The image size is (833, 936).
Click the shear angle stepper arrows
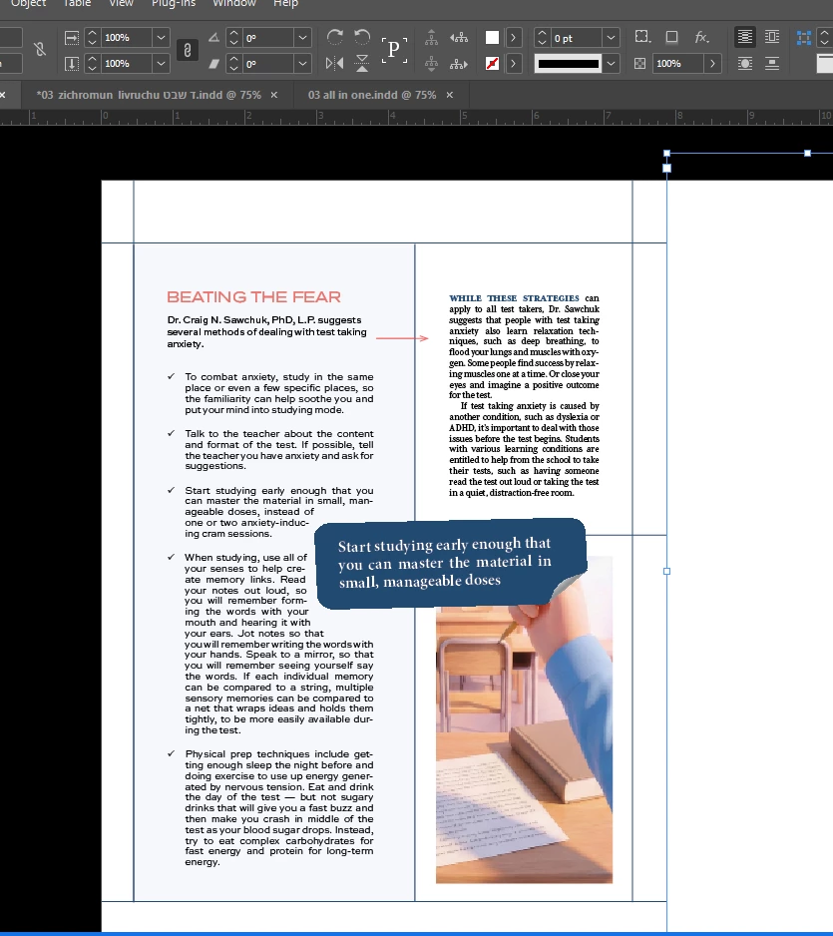click(233, 63)
